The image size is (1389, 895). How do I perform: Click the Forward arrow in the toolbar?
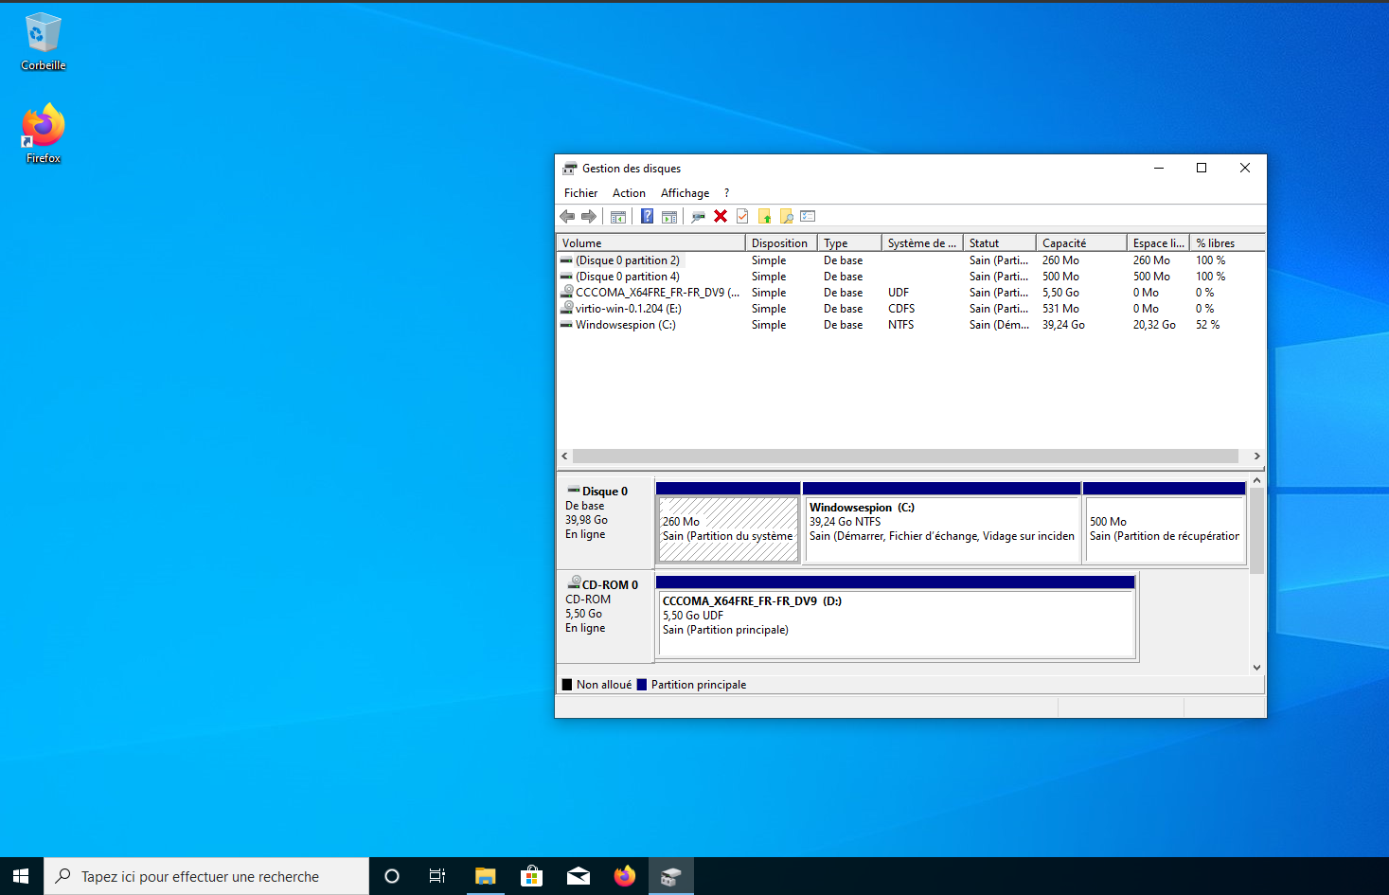point(589,216)
